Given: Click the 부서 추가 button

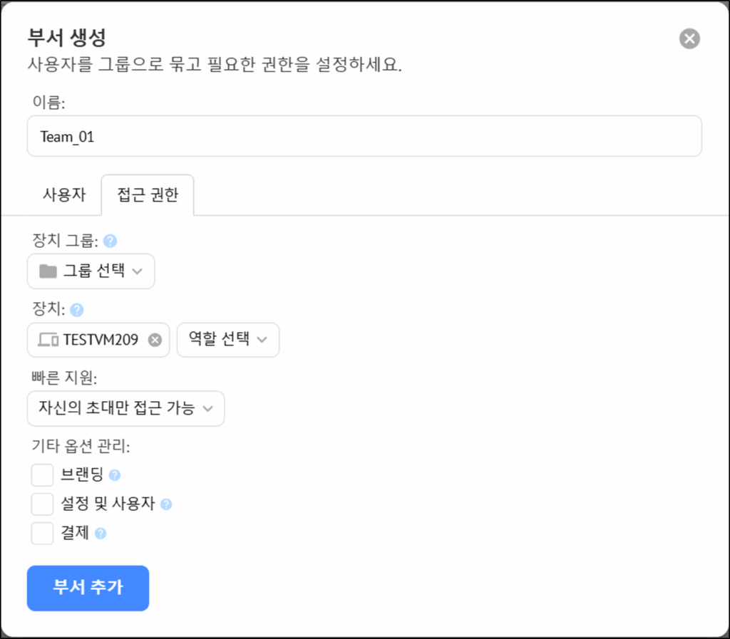Looking at the screenshot, I should 88,588.
